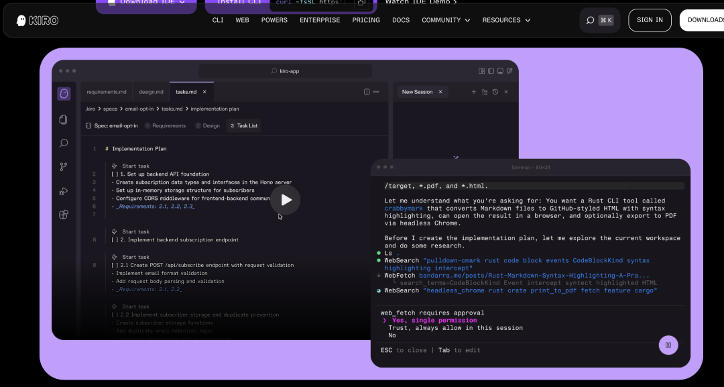Image resolution: width=724 pixels, height=387 pixels.
Task: Switch to the requirements.md tab
Action: point(107,92)
